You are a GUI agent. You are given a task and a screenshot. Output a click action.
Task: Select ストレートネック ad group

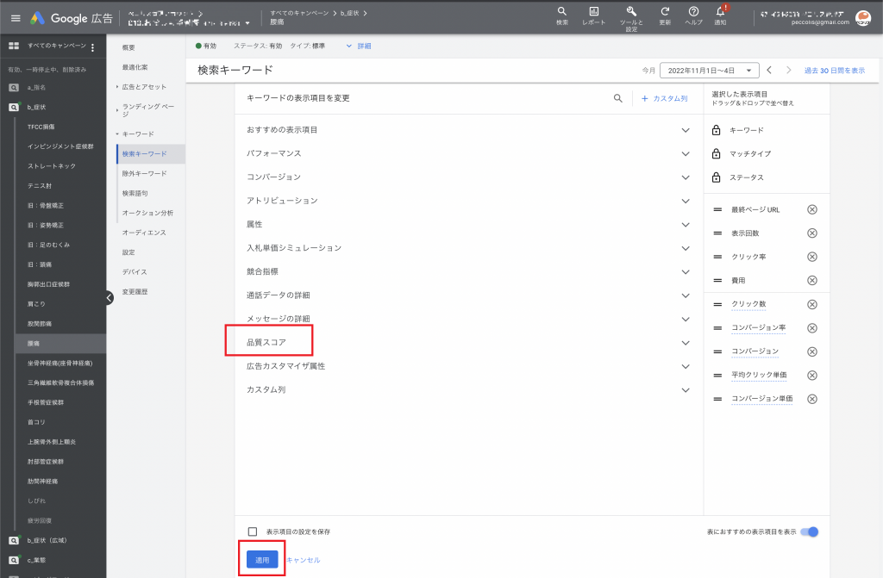point(52,166)
